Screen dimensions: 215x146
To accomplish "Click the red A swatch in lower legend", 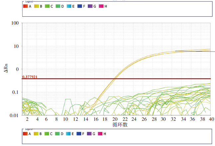I will pyautogui.click(x=26, y=134).
